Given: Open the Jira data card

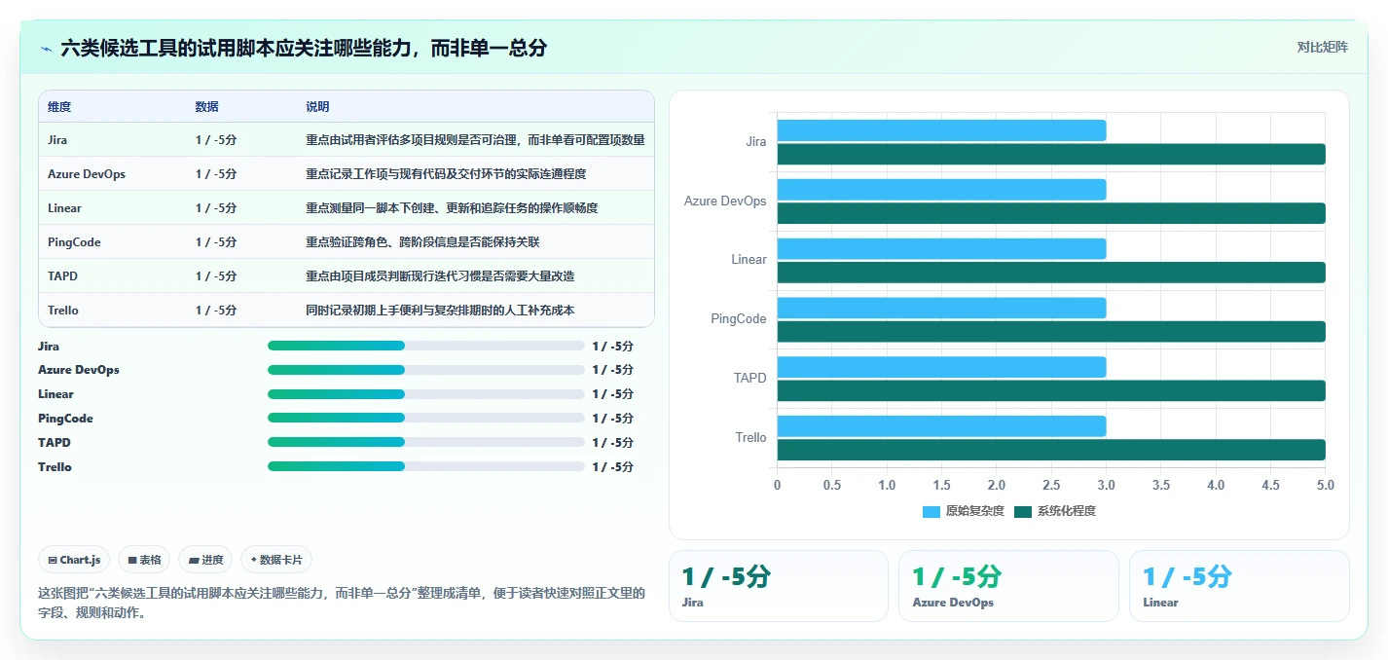Looking at the screenshot, I should click(x=779, y=586).
